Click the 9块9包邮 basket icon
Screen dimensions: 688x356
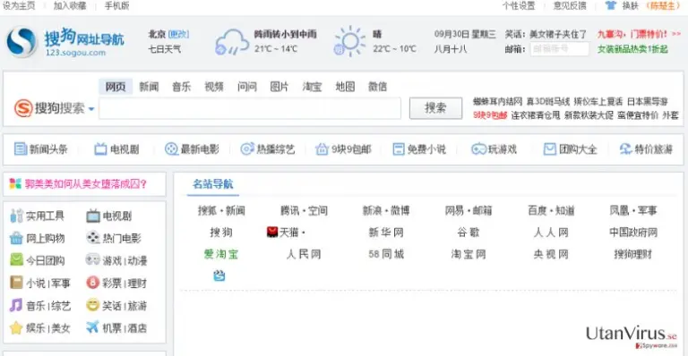322,148
